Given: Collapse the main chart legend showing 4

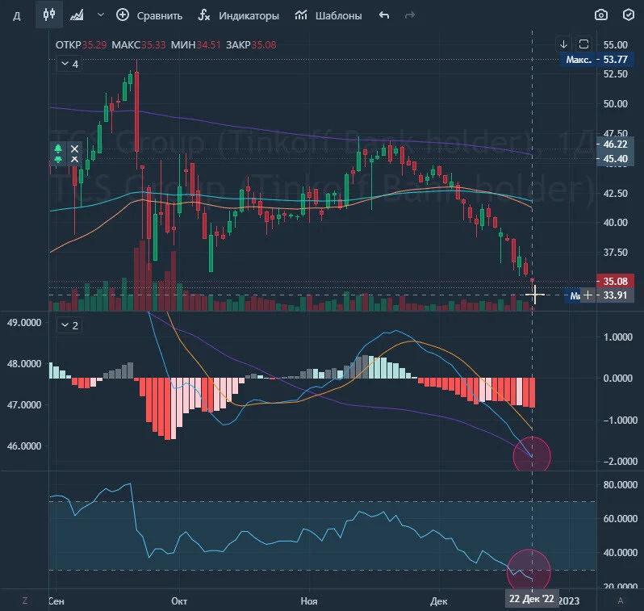Looking at the screenshot, I should [69, 64].
